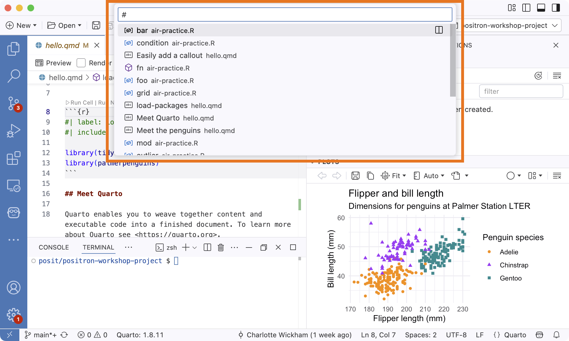Save the plot with save icon
This screenshot has height=341, width=569.
click(355, 176)
